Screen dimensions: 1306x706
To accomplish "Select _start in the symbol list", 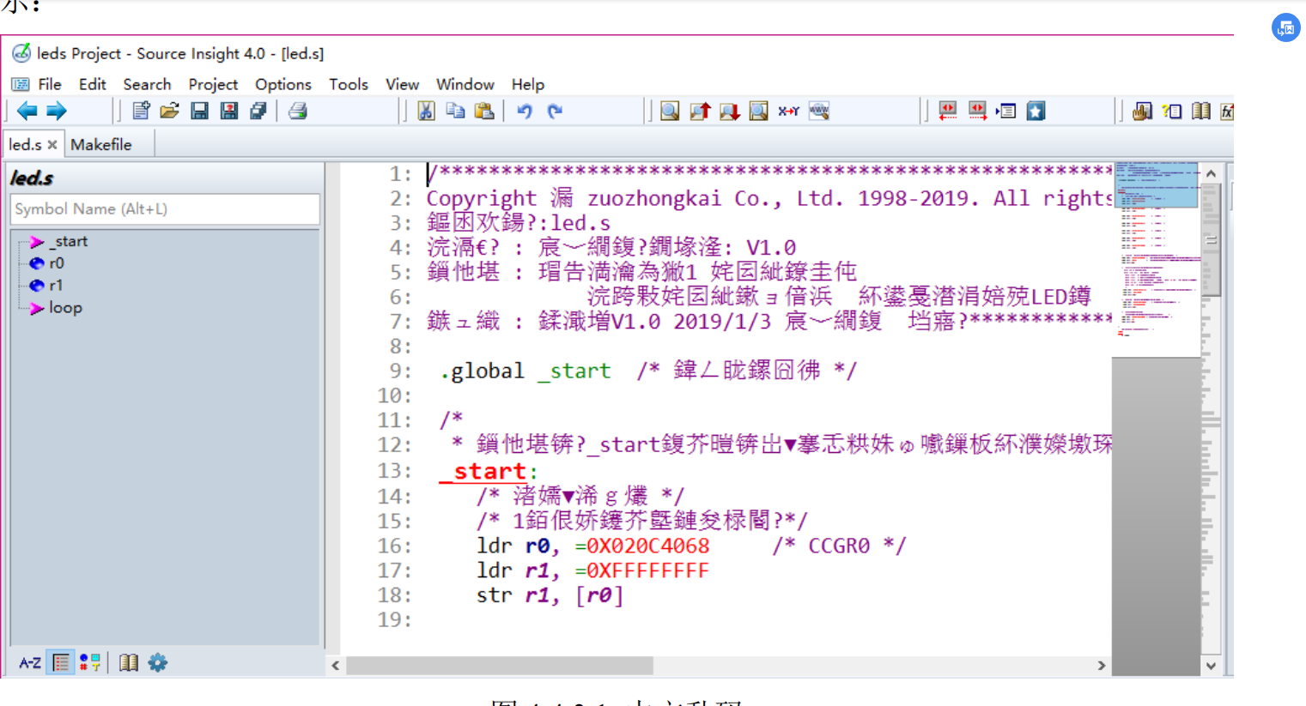I will point(69,242).
